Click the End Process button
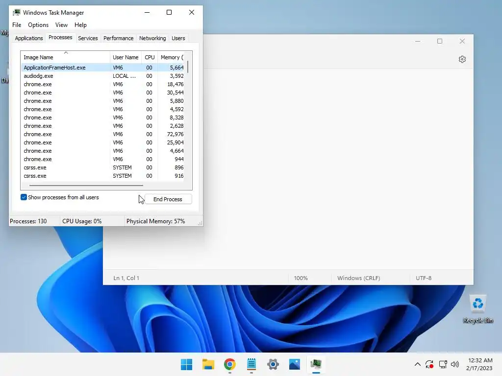 point(168,199)
